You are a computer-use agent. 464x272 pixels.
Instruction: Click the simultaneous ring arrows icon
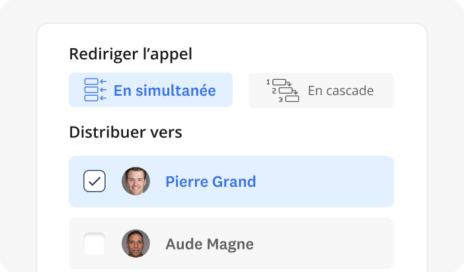click(x=95, y=90)
